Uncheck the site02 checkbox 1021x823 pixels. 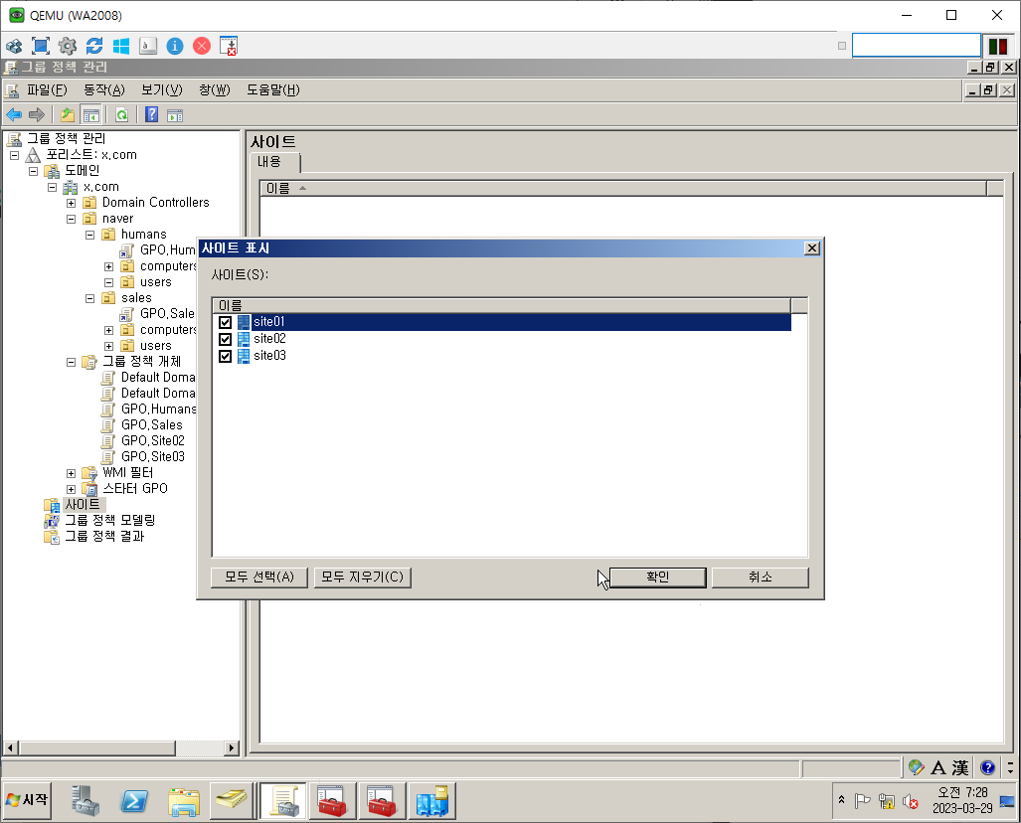pyautogui.click(x=226, y=339)
